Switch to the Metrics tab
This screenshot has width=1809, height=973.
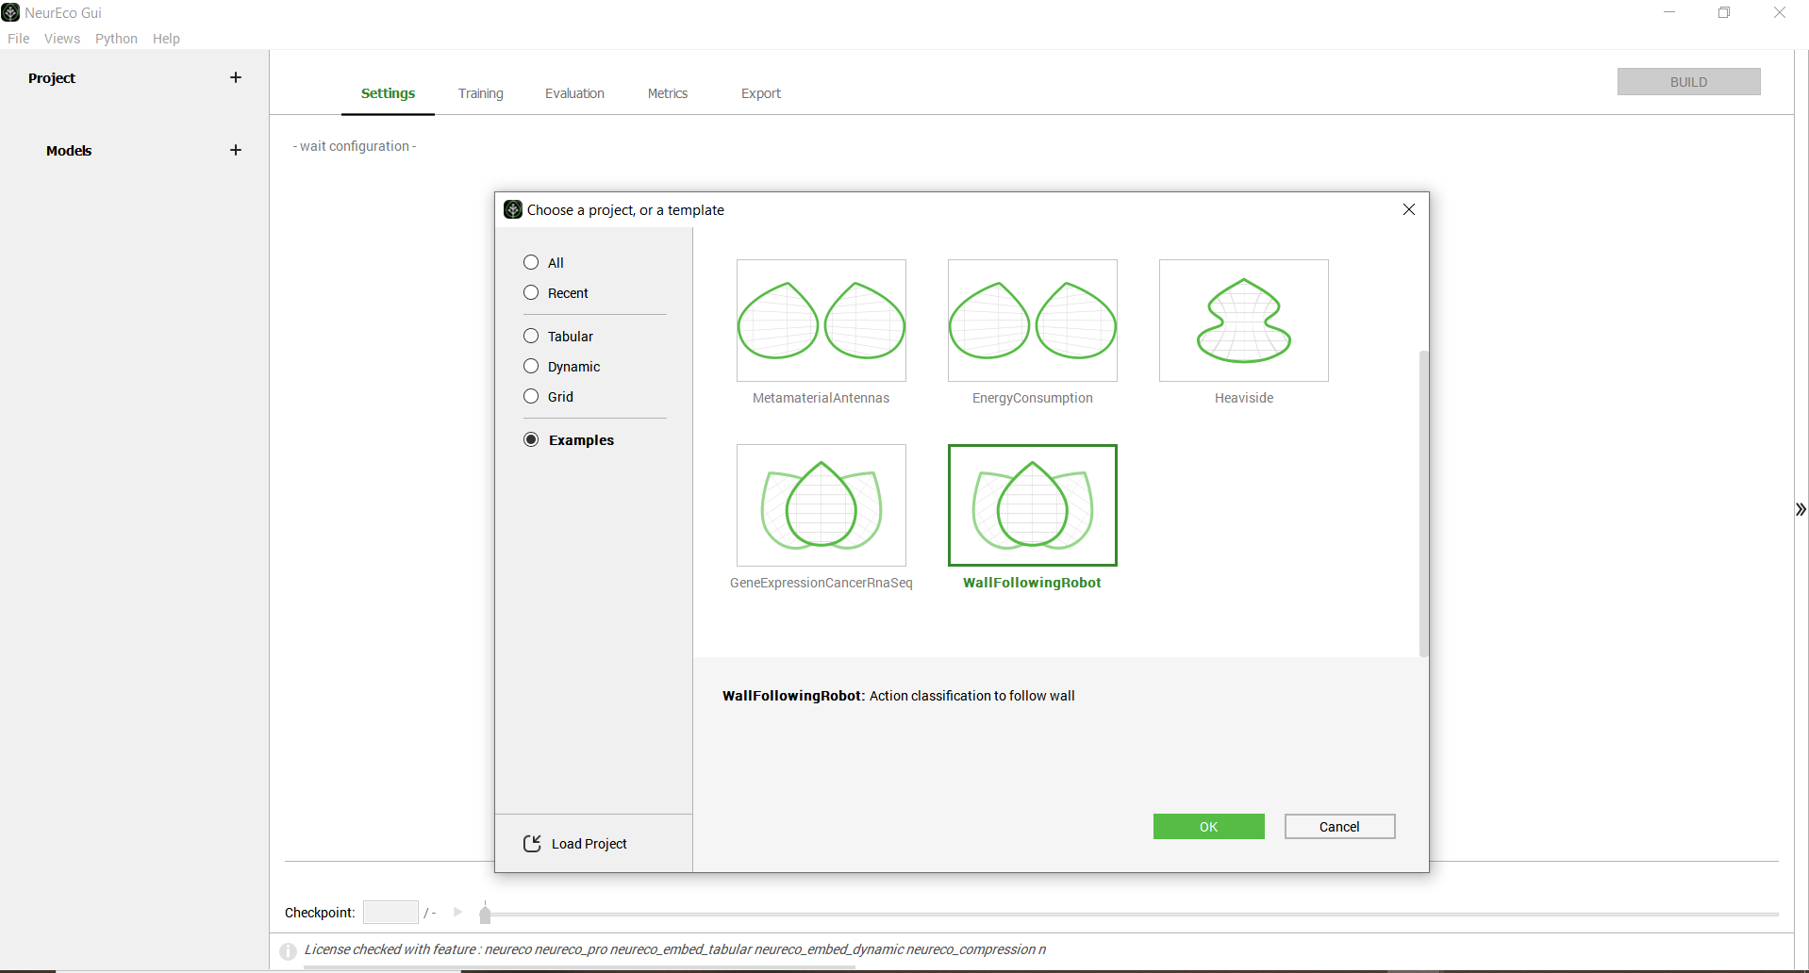click(668, 93)
